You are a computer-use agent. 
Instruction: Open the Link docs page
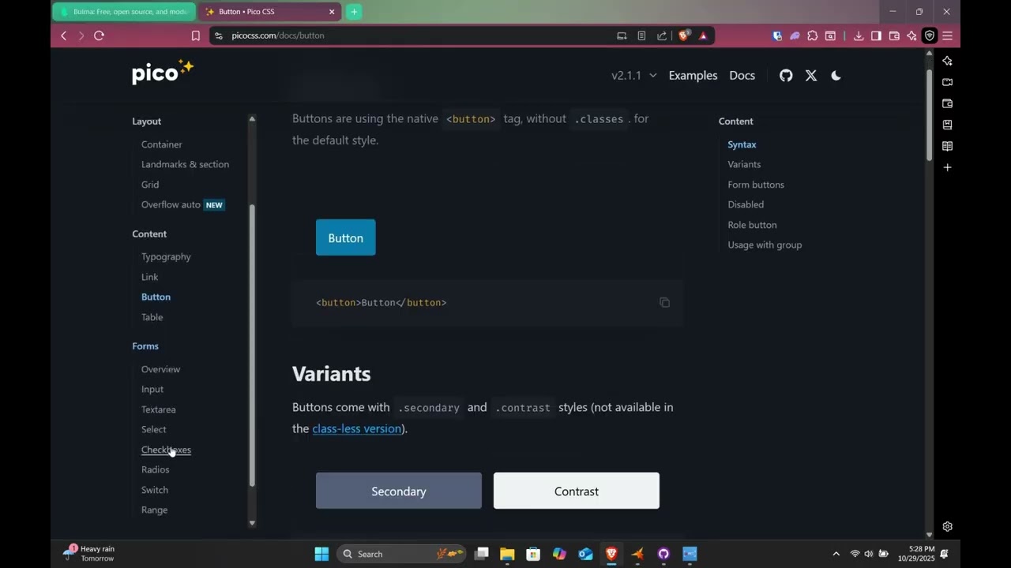(150, 277)
